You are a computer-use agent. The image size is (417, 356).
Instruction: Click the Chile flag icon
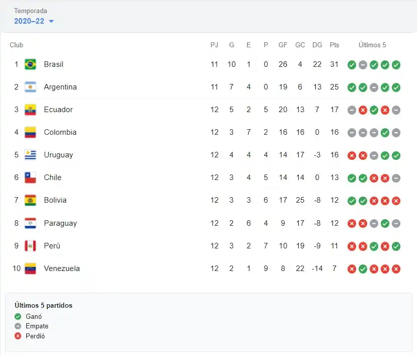point(30,177)
